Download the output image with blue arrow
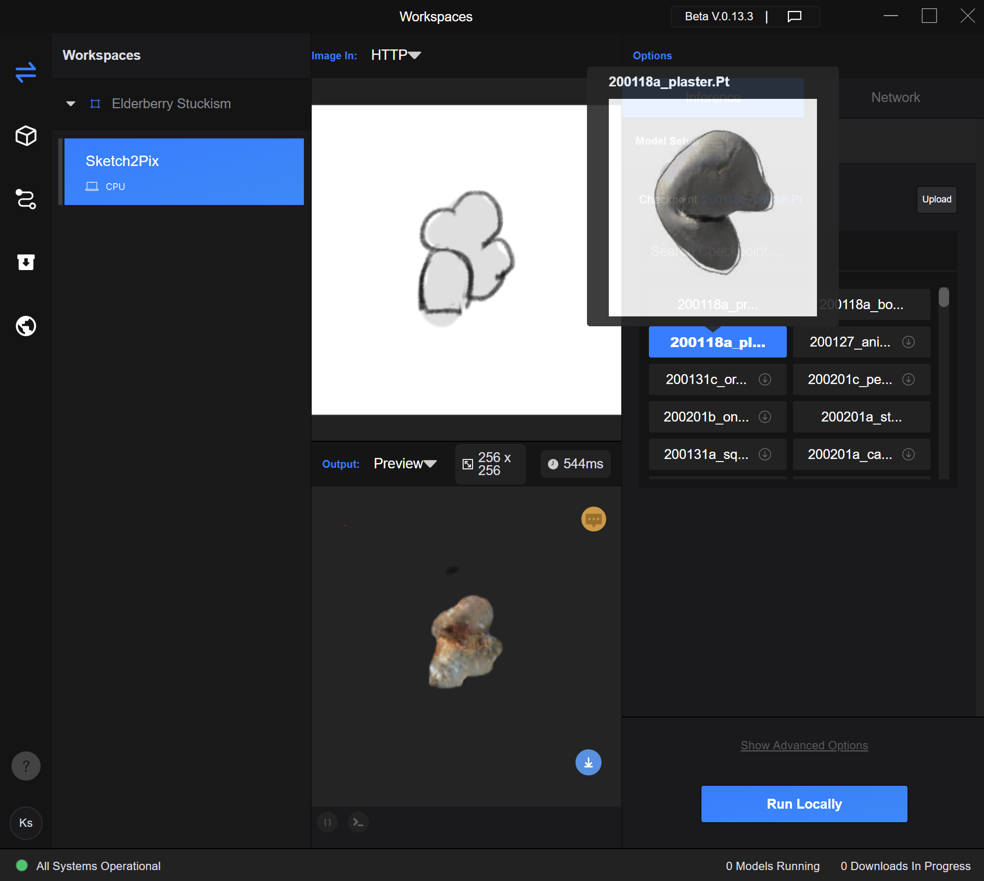The height and width of the screenshot is (881, 984). coord(588,762)
